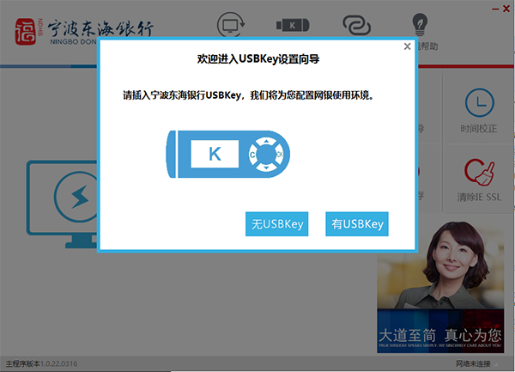Open the lightbulb help icon
The width and height of the screenshot is (515, 372).
pos(420,24)
